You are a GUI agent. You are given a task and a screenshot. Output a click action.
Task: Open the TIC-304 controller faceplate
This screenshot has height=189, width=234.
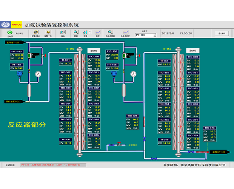click(x=66, y=110)
